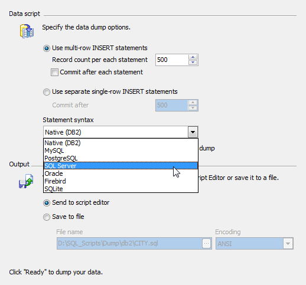
Task: Select Use multi-row INSERT statements option
Action: pyautogui.click(x=95, y=48)
